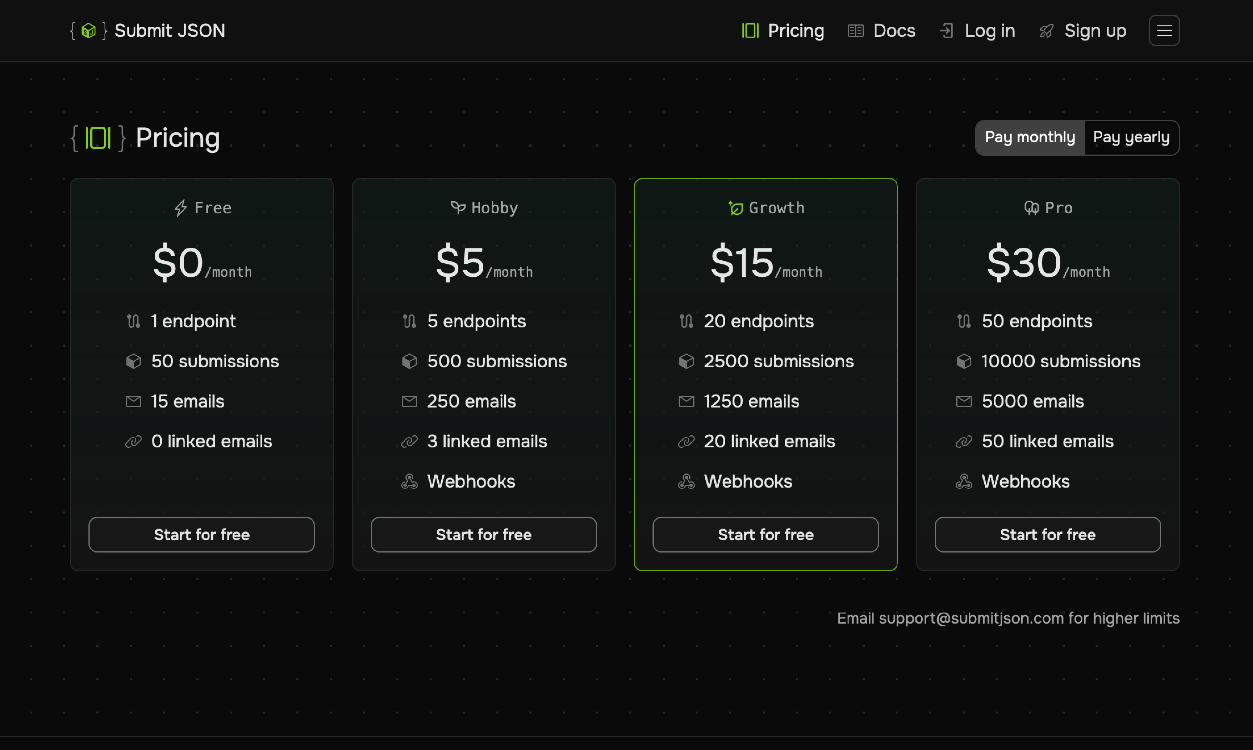Click envelope icon beside 15 emails
The image size is (1253, 750).
click(x=134, y=401)
